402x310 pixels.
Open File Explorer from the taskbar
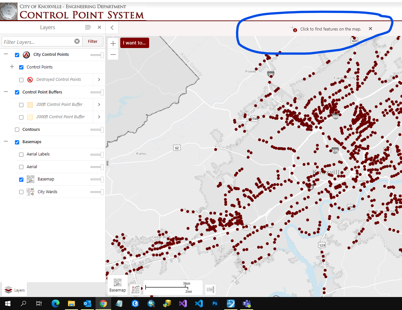(x=71, y=304)
